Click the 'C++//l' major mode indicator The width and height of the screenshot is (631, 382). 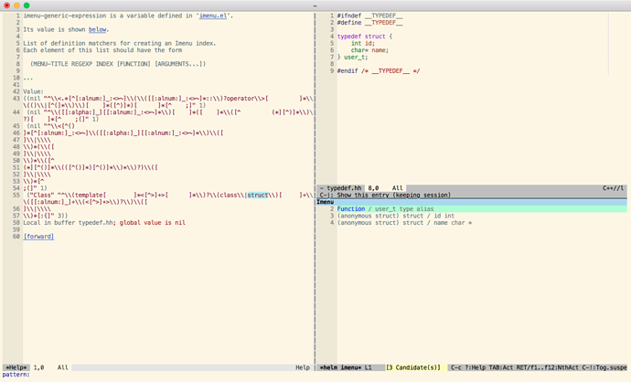tap(613, 188)
